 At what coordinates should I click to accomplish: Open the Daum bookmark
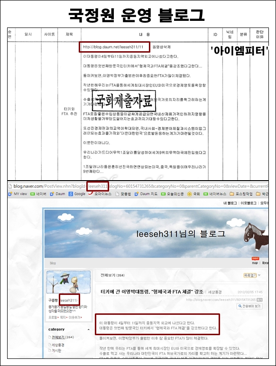[x=57, y=194]
